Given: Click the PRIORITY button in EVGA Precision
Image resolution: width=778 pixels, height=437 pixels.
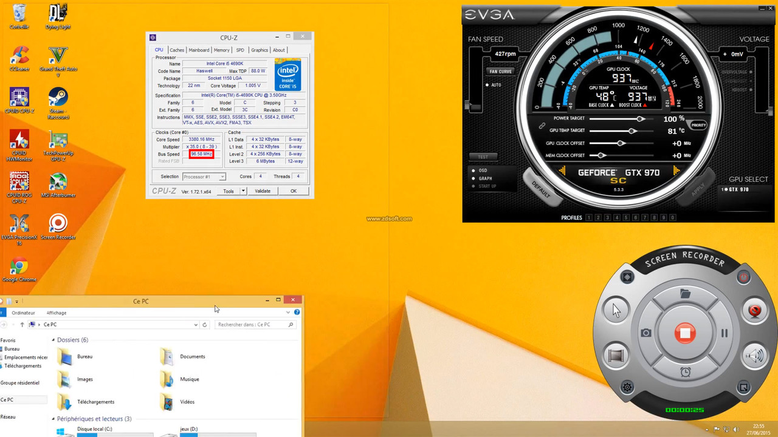Looking at the screenshot, I should coord(698,125).
